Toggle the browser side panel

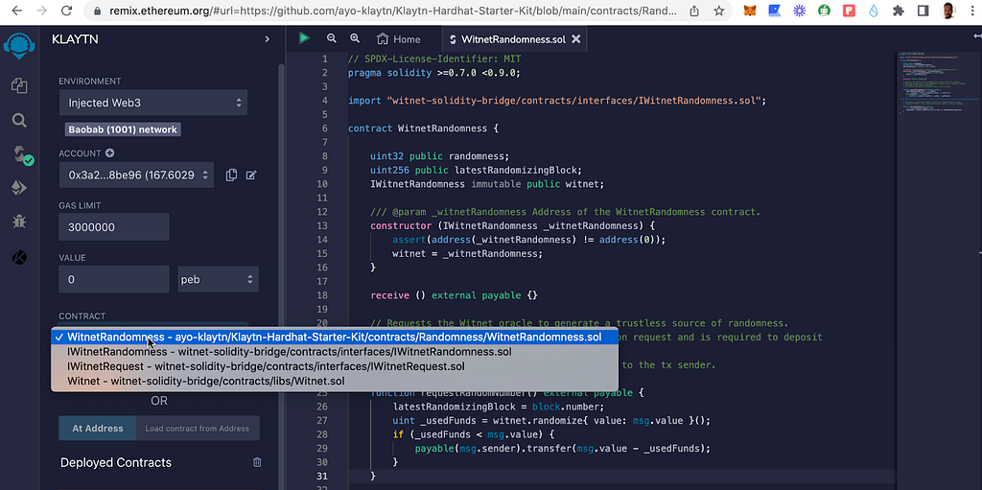[x=924, y=11]
